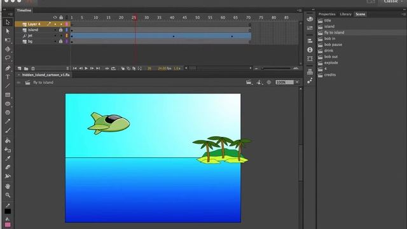The height and width of the screenshot is (229, 407).
Task: Select the 'bob pause' scene
Action: [x=333, y=45]
